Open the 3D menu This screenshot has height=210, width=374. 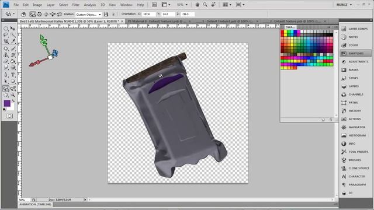coord(103,5)
